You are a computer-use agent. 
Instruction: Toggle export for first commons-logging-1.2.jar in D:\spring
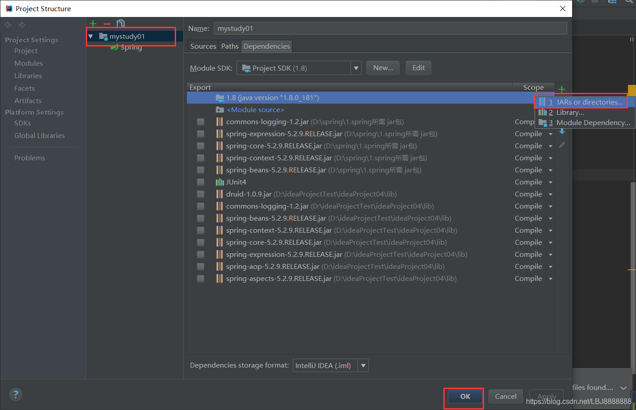(x=201, y=122)
